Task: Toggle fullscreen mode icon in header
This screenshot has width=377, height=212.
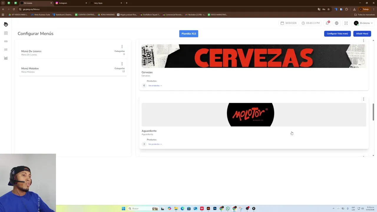Action: 346,23
